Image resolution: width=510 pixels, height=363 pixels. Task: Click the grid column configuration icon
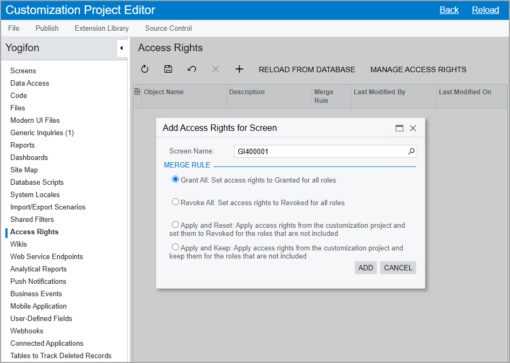coord(137,92)
